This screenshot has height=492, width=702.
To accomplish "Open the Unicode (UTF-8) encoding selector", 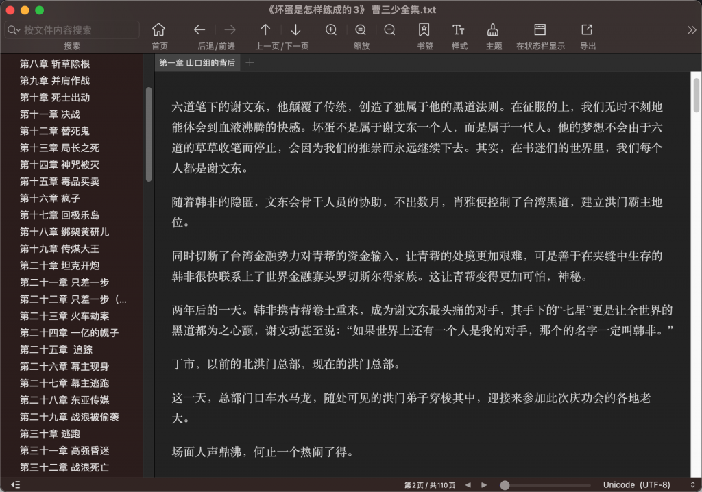I will (638, 484).
